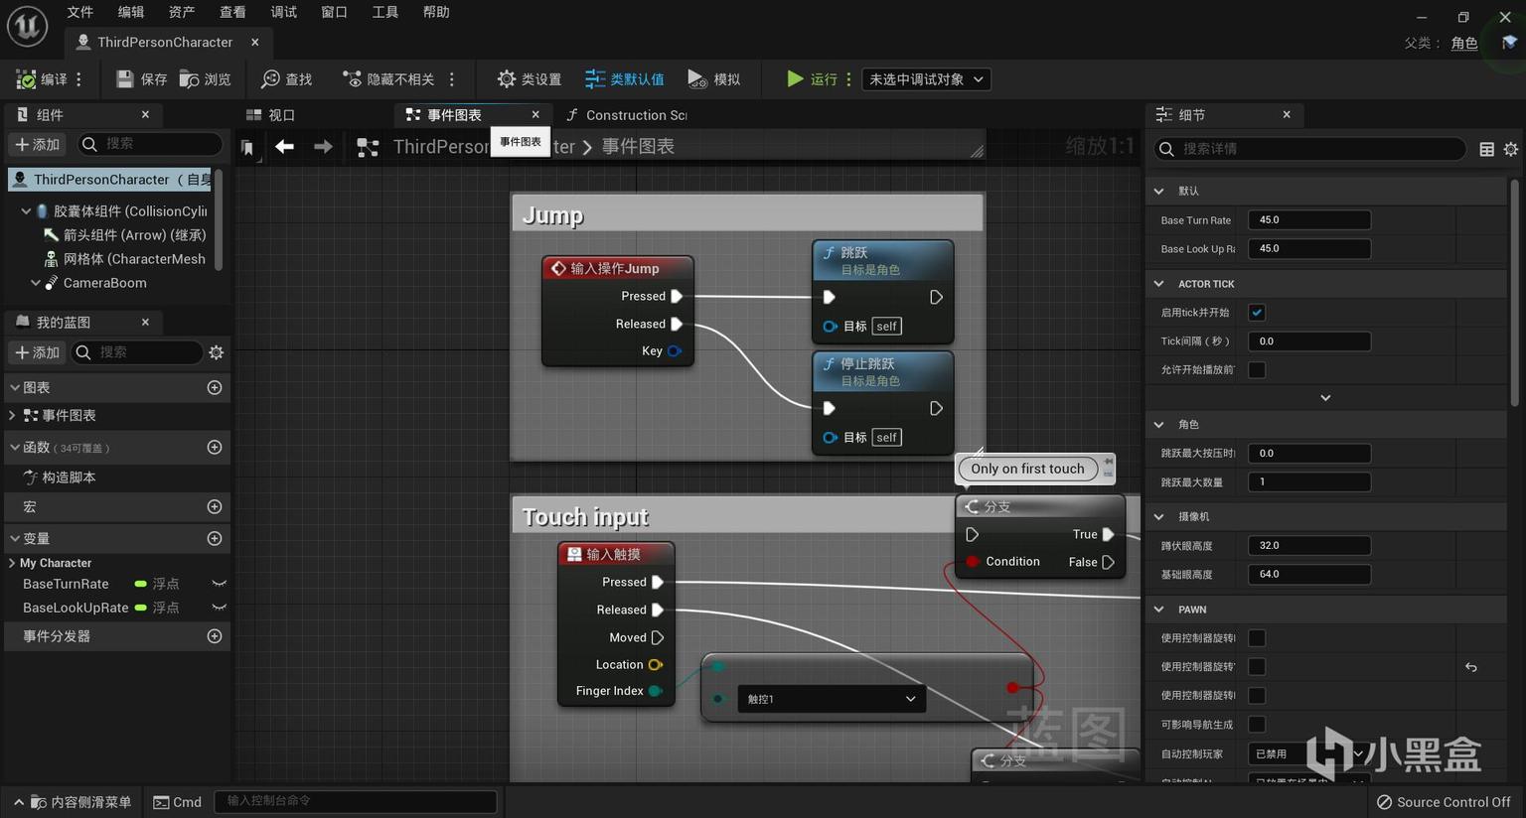Viewport: 1526px width, 818px height.
Task: Click the Compile (编译) toolbar icon
Action: [27, 79]
